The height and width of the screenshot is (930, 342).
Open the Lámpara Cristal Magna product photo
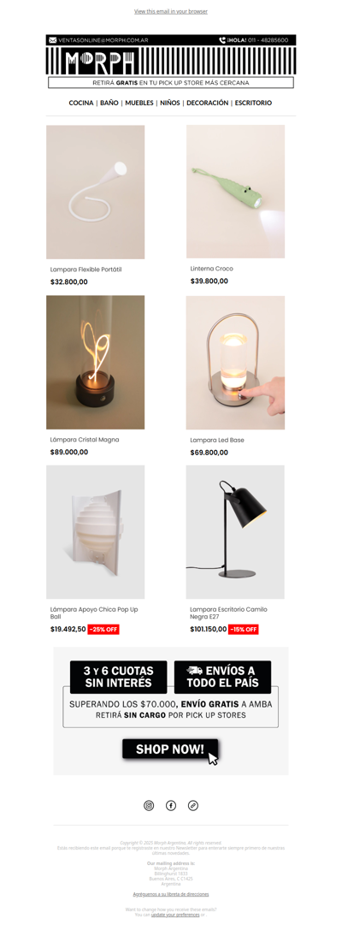[96, 363]
